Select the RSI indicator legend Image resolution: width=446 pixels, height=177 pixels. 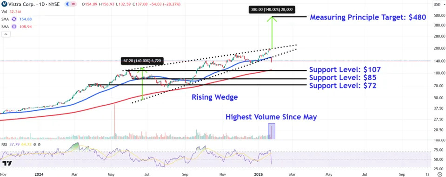tap(21, 144)
